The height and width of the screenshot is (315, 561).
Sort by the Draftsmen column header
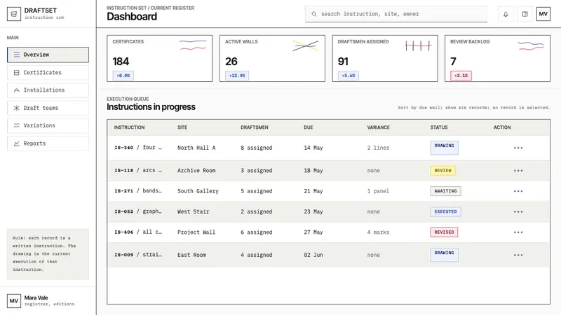255,127
